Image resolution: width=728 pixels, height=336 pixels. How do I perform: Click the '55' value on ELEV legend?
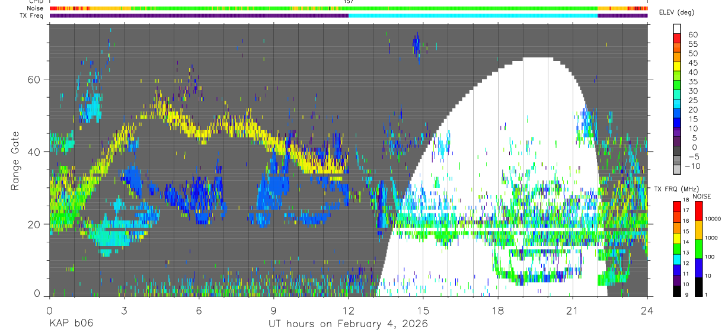tap(693, 44)
